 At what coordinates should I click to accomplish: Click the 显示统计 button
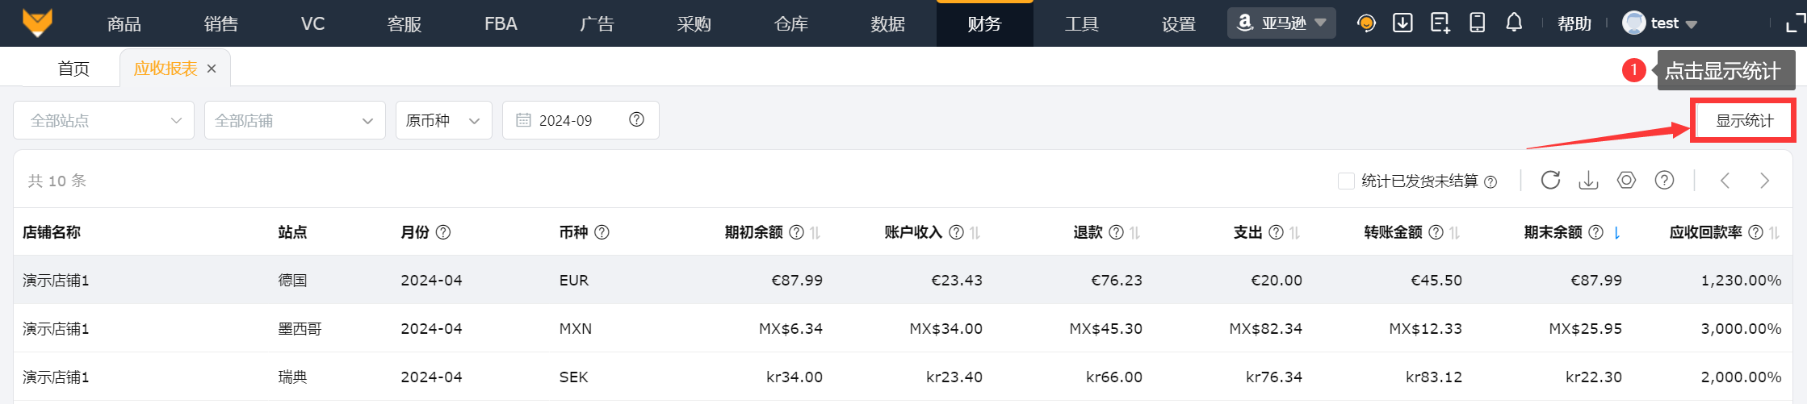click(1744, 120)
